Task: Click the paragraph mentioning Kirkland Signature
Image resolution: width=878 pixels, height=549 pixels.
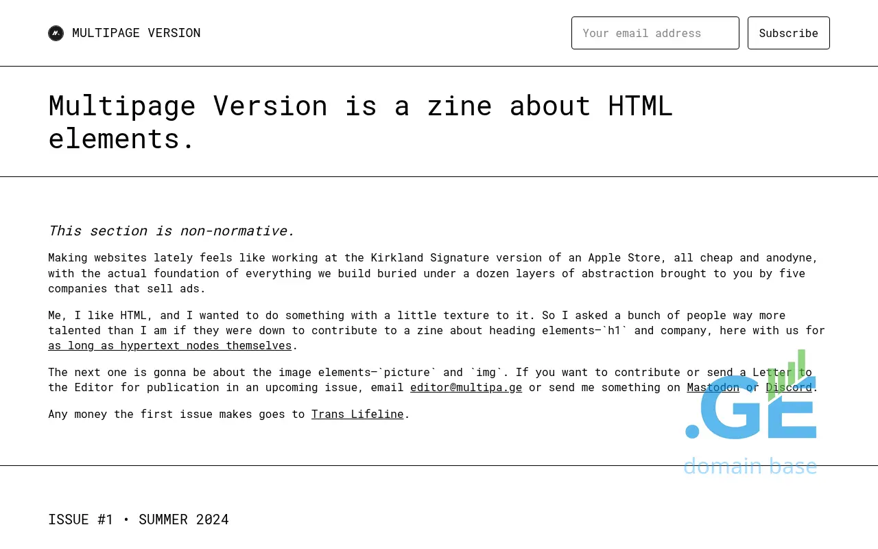Action: coord(432,273)
